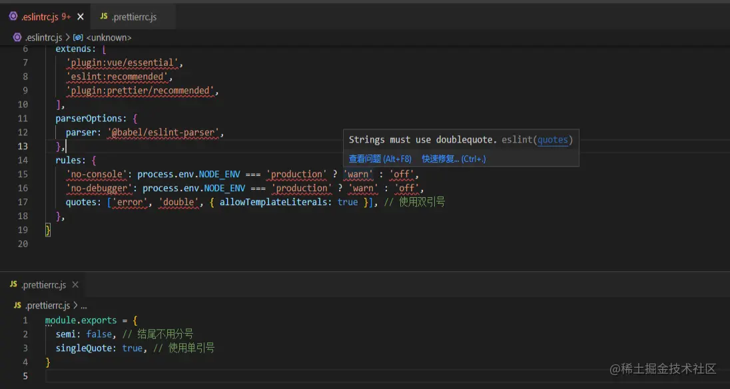Open the "quotes" rule link in the tooltip

point(553,140)
